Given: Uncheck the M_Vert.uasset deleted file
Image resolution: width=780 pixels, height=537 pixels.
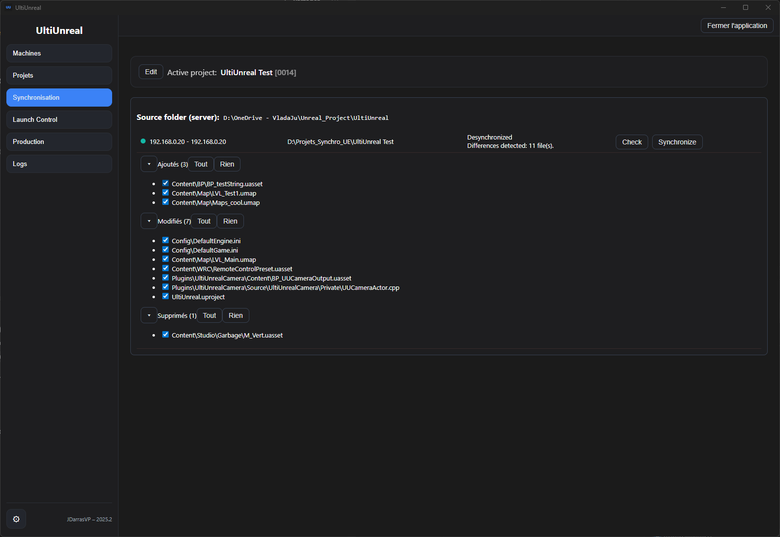Looking at the screenshot, I should (166, 335).
